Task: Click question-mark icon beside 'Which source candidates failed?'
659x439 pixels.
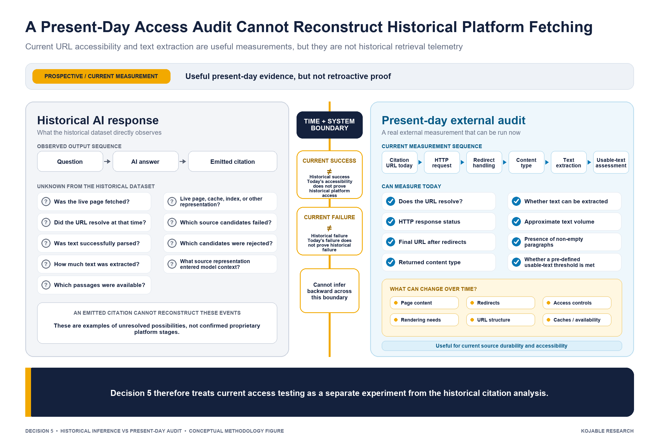Action: (x=172, y=223)
